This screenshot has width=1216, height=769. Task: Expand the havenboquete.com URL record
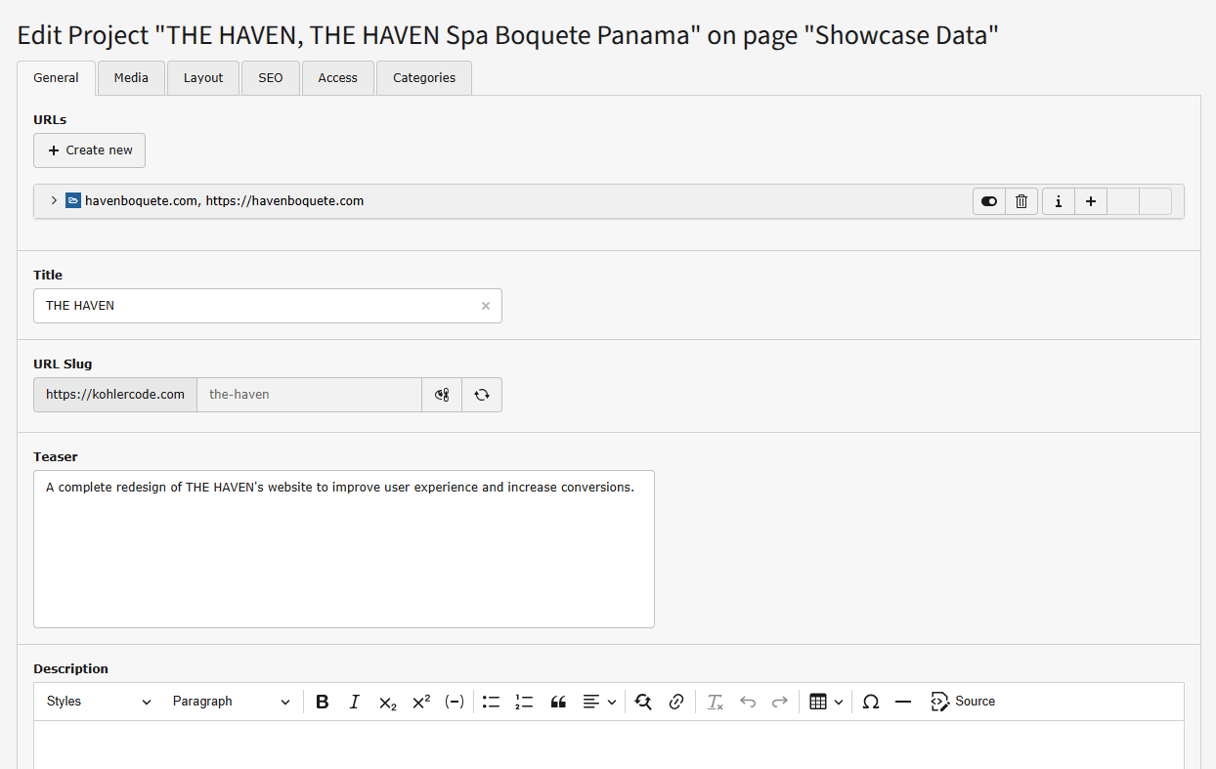54,201
